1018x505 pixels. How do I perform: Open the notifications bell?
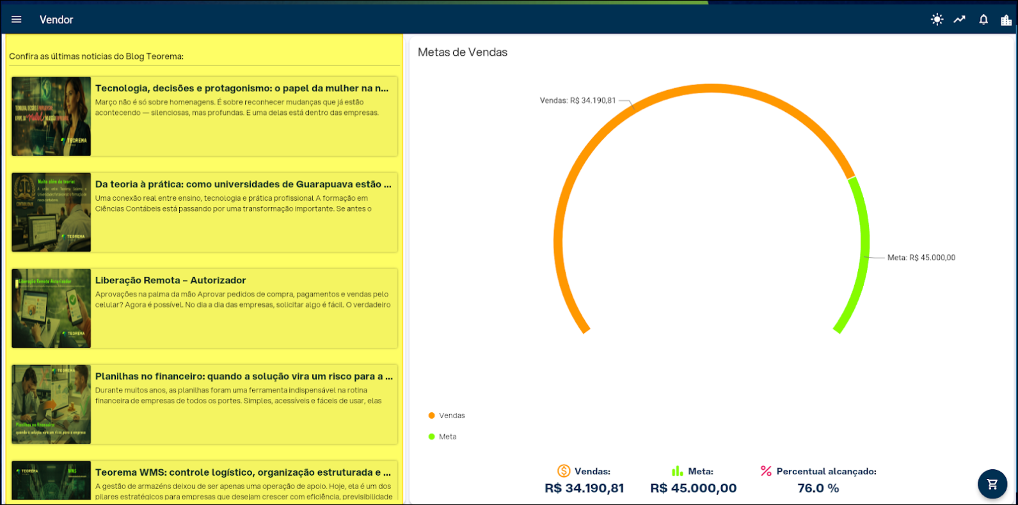(x=983, y=20)
